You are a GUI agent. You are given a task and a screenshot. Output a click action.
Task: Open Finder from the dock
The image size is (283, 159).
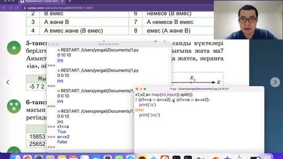(x=16, y=157)
